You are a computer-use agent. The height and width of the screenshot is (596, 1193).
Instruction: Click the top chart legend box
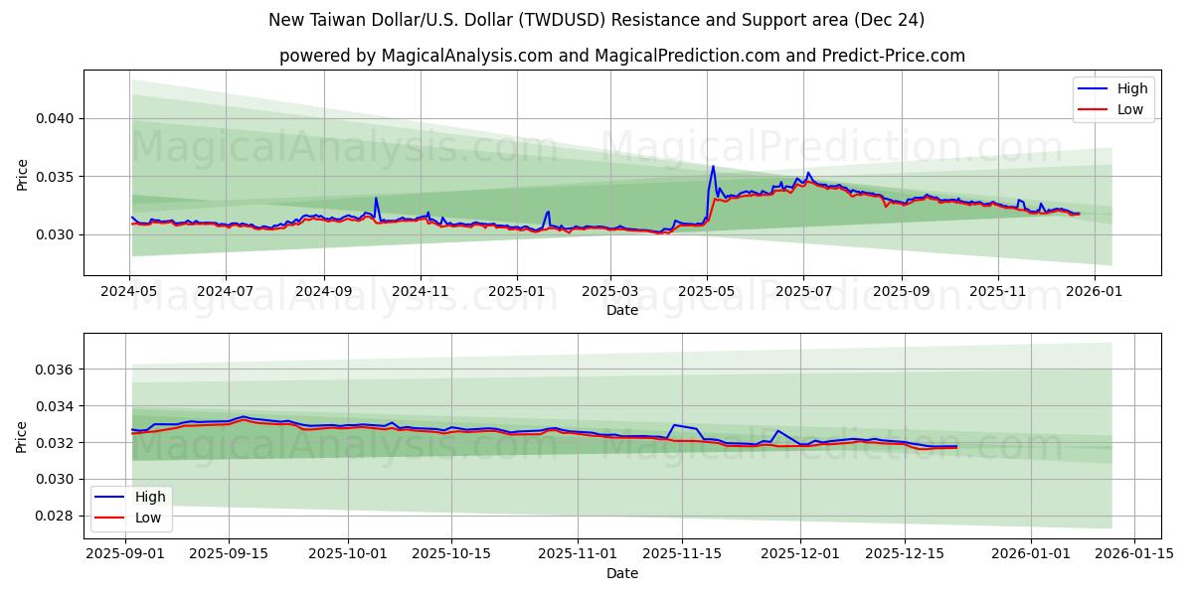tap(1115, 98)
